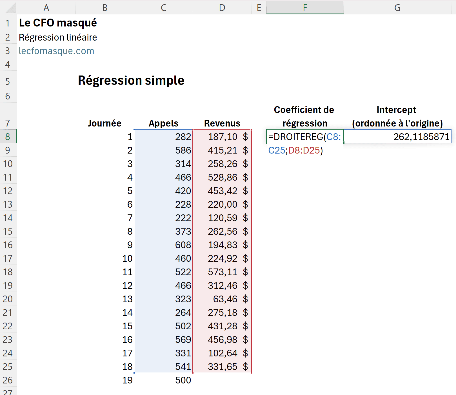The height and width of the screenshot is (395, 456).
Task: Click the intercept cell showing 262,1185871
Action: click(x=397, y=137)
